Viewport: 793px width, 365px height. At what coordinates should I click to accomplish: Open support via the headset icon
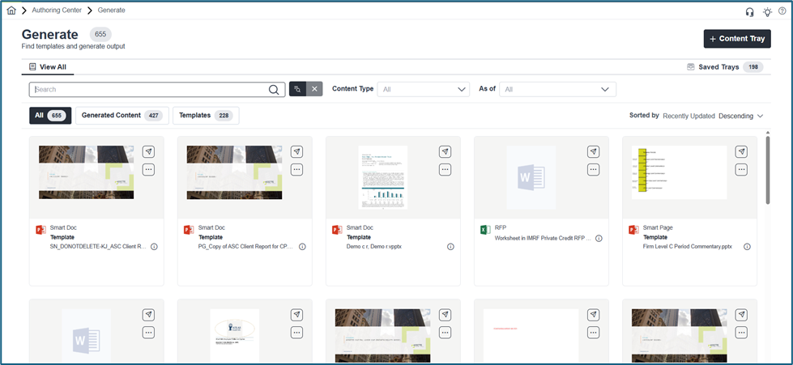[749, 11]
